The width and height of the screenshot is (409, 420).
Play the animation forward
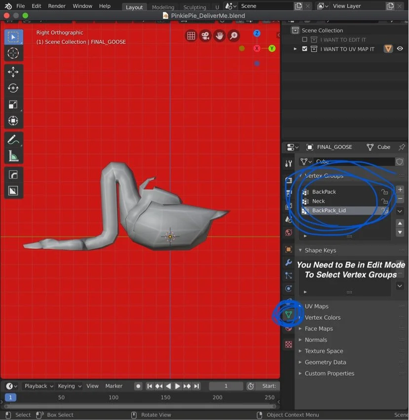[x=177, y=386]
